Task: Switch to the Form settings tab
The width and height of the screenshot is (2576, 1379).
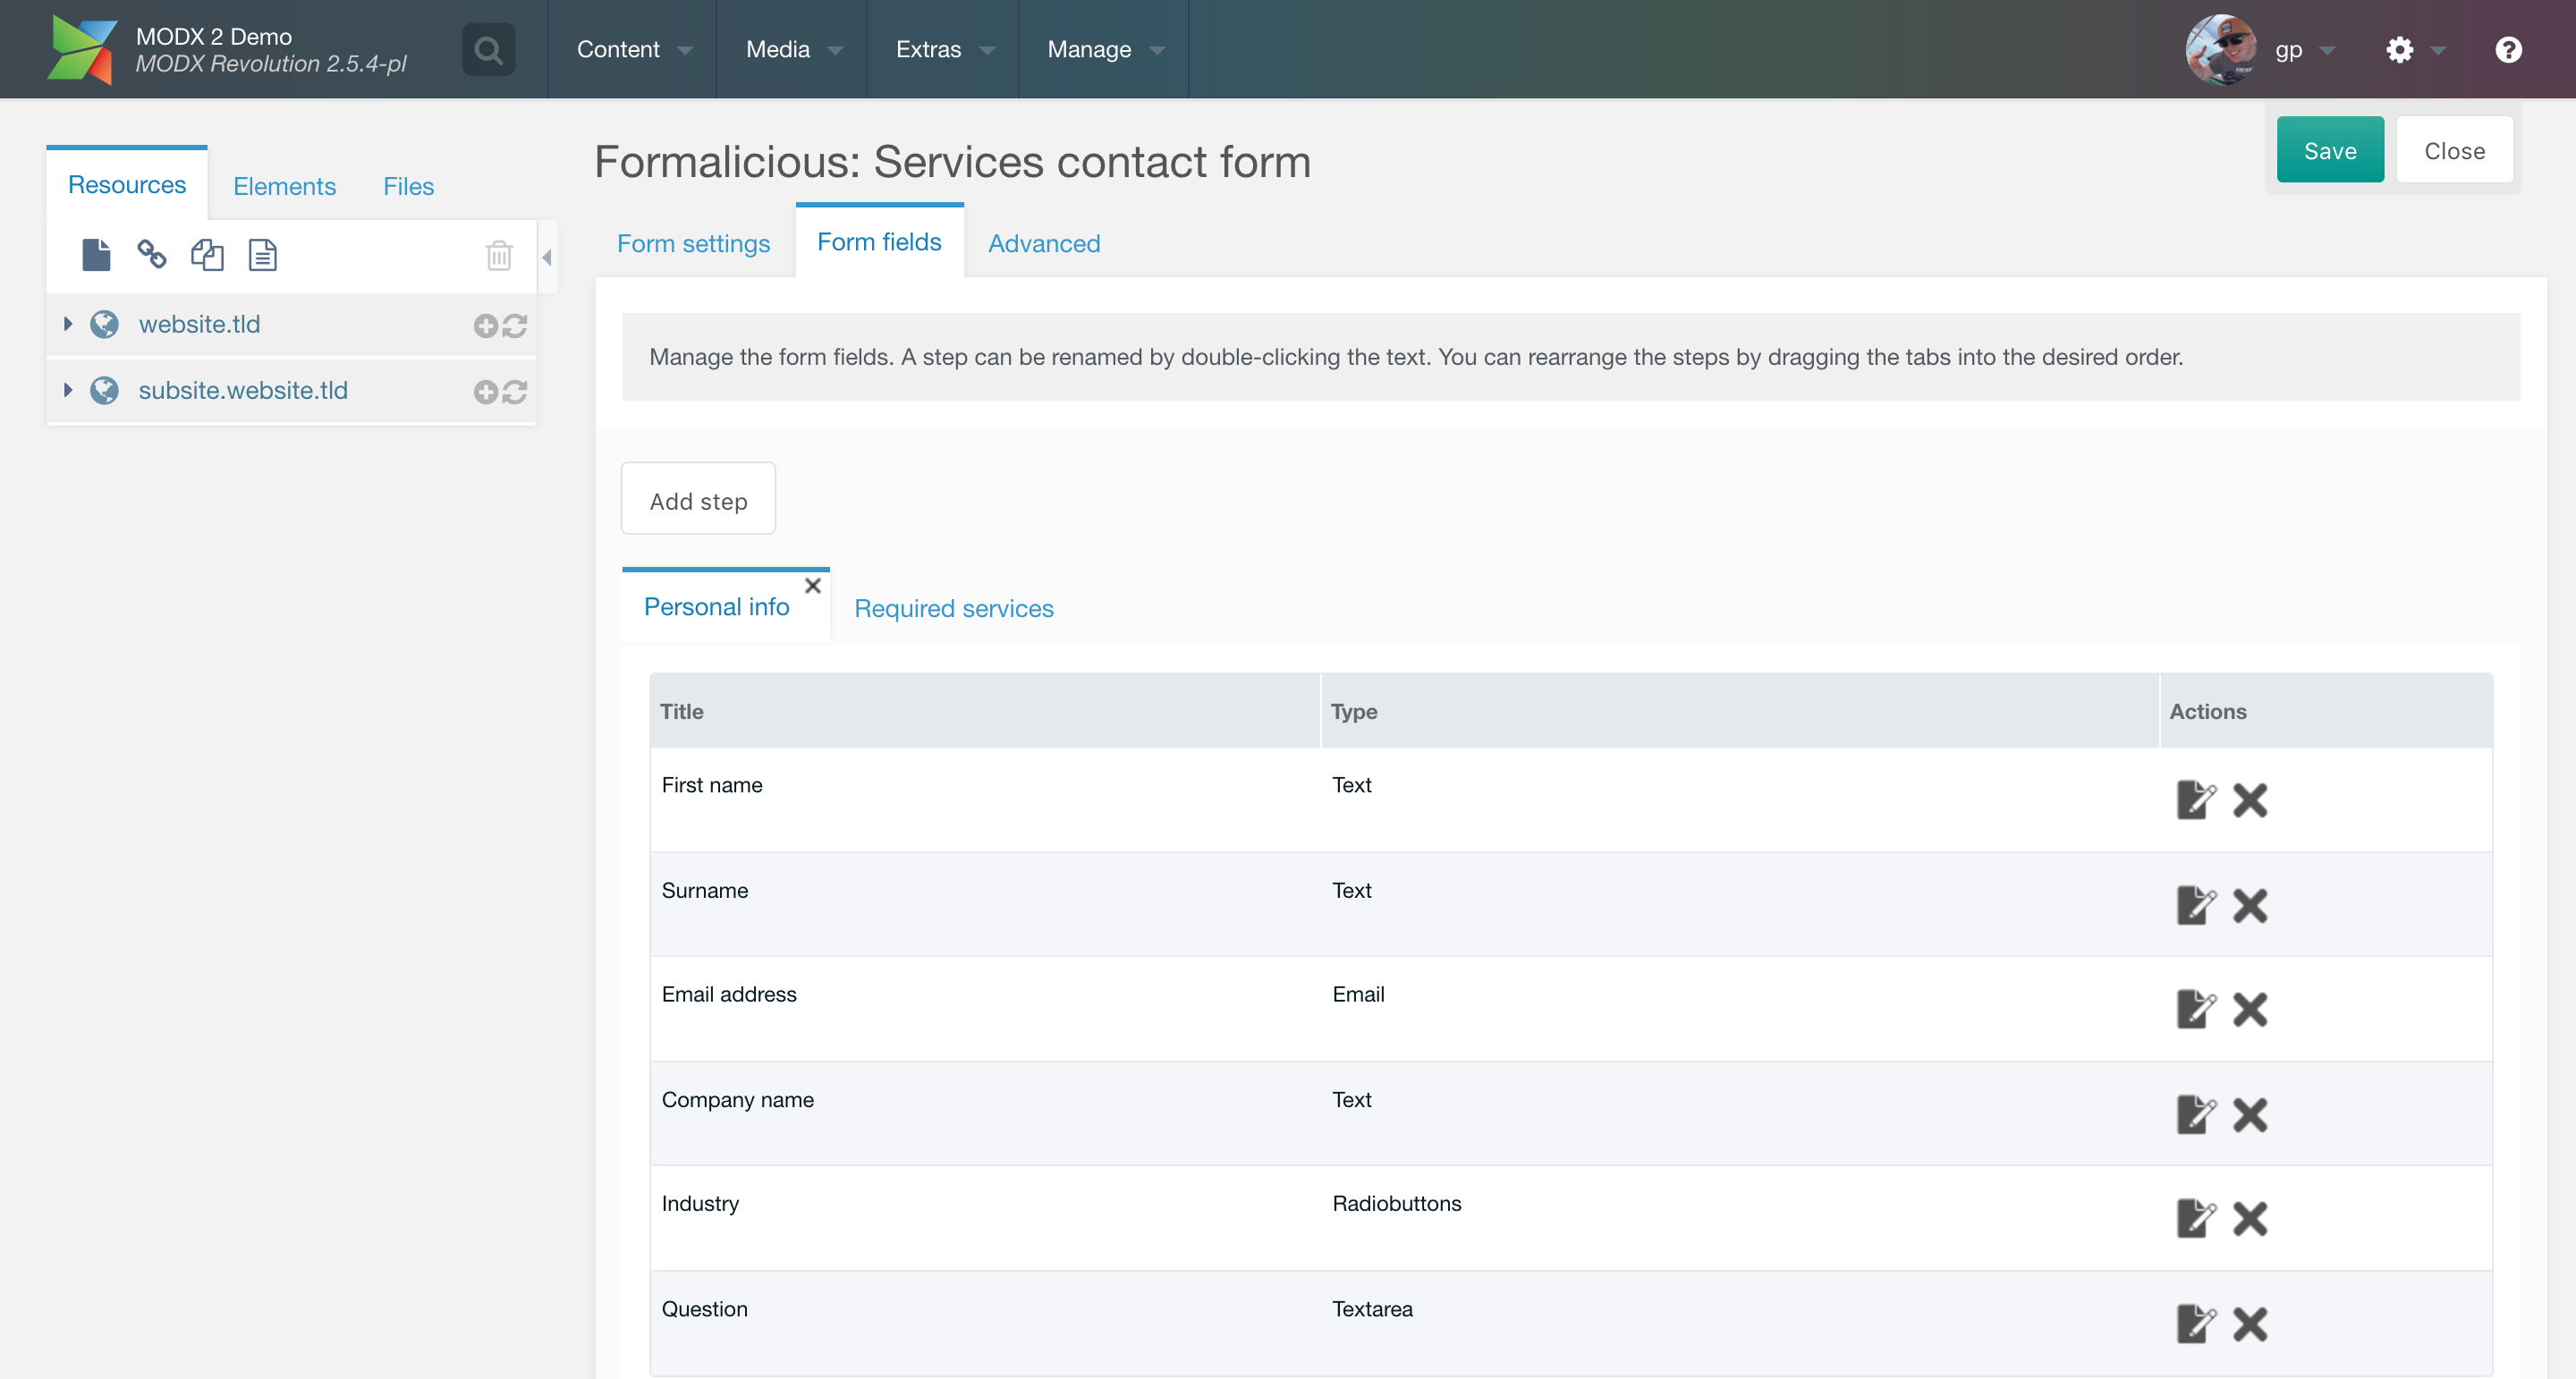Action: click(693, 244)
